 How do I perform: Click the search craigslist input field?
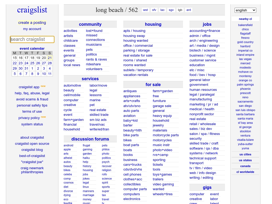(x=32, y=39)
